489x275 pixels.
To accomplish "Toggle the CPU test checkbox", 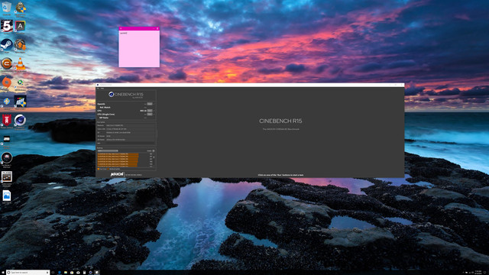I will (154, 111).
